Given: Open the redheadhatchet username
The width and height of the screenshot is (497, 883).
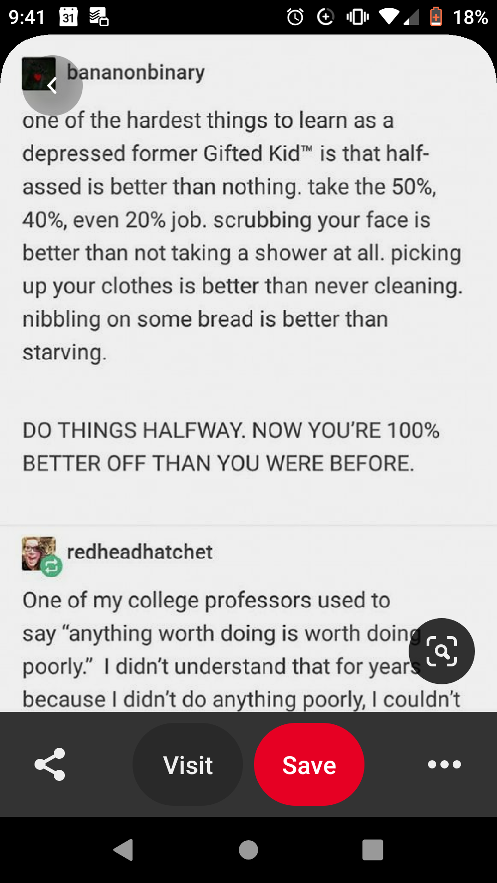Looking at the screenshot, I should (x=140, y=552).
